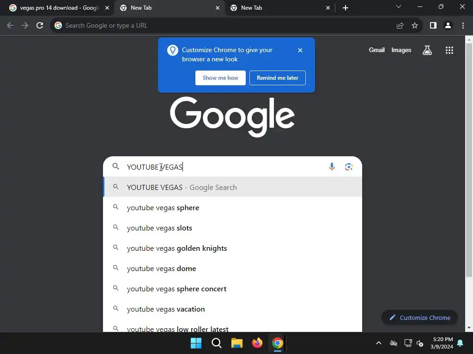The image size is (473, 354).
Task: Click inside the Google search box text
Action: (x=155, y=167)
